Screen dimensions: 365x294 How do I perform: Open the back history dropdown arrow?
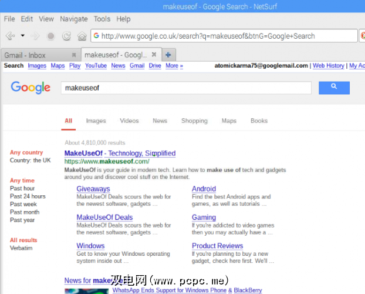22,36
